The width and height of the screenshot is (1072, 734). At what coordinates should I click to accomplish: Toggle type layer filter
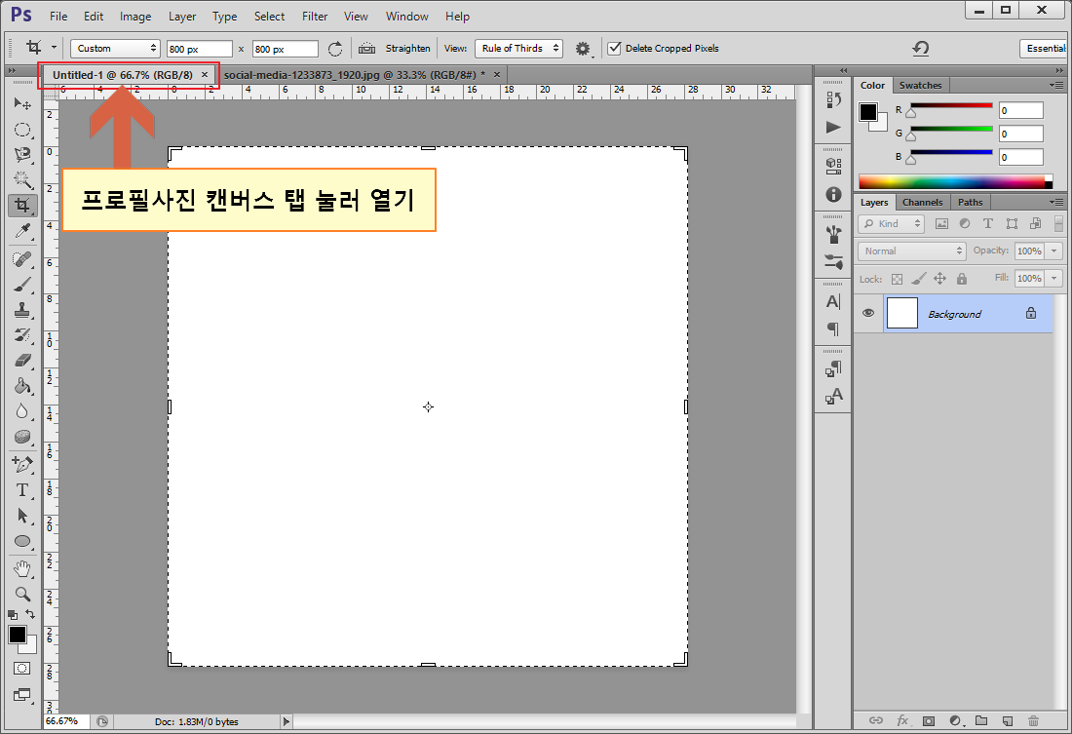pos(988,223)
